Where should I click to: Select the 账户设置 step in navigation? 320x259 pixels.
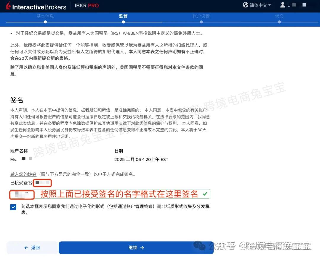click(x=201, y=16)
